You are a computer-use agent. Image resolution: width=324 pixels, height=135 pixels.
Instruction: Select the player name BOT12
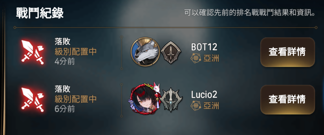[x=204, y=47]
